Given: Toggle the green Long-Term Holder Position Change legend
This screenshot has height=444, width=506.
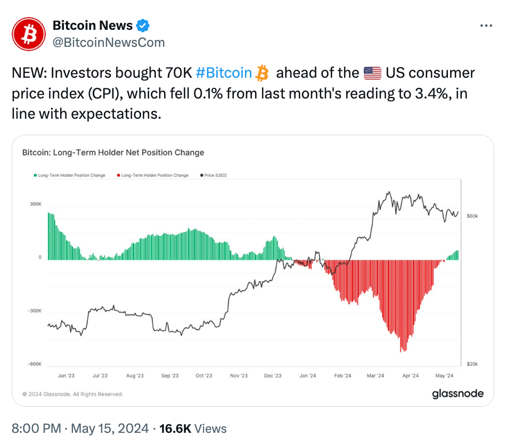Looking at the screenshot, I should [69, 175].
